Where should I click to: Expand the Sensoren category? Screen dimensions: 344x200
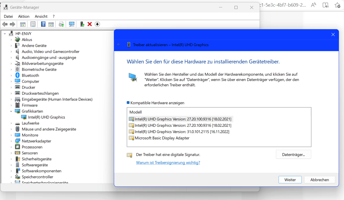(11, 153)
